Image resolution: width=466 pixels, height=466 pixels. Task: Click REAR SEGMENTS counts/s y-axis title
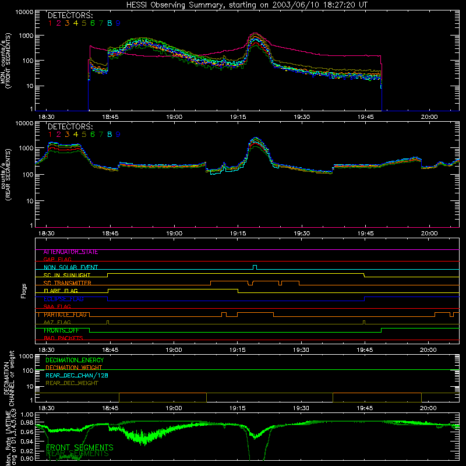[6, 174]
